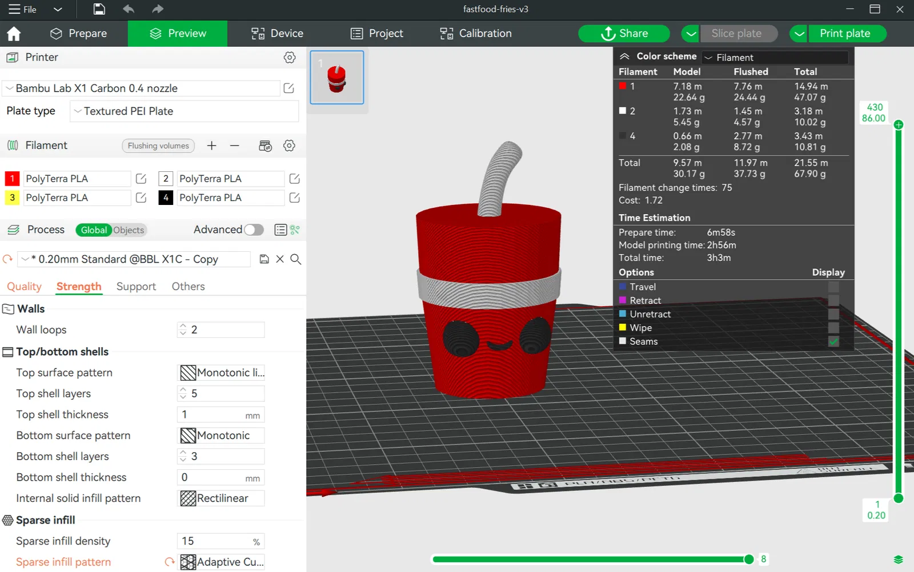Screen dimensions: 914x572
Task: Click the Print plate button
Action: click(x=844, y=34)
